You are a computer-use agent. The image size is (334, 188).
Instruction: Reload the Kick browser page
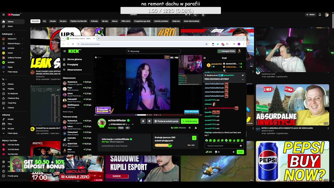[73, 44]
